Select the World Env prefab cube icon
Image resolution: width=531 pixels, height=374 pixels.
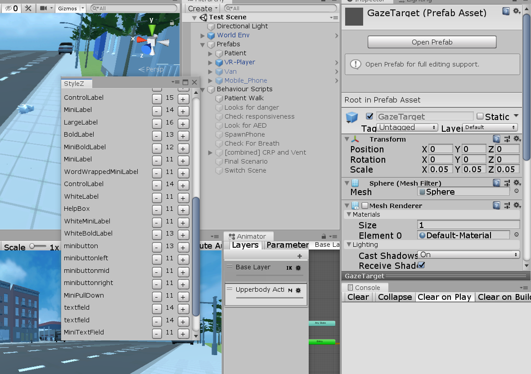(x=211, y=35)
